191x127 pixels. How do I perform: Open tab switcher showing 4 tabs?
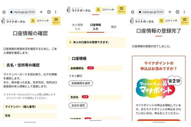click(x=177, y=12)
